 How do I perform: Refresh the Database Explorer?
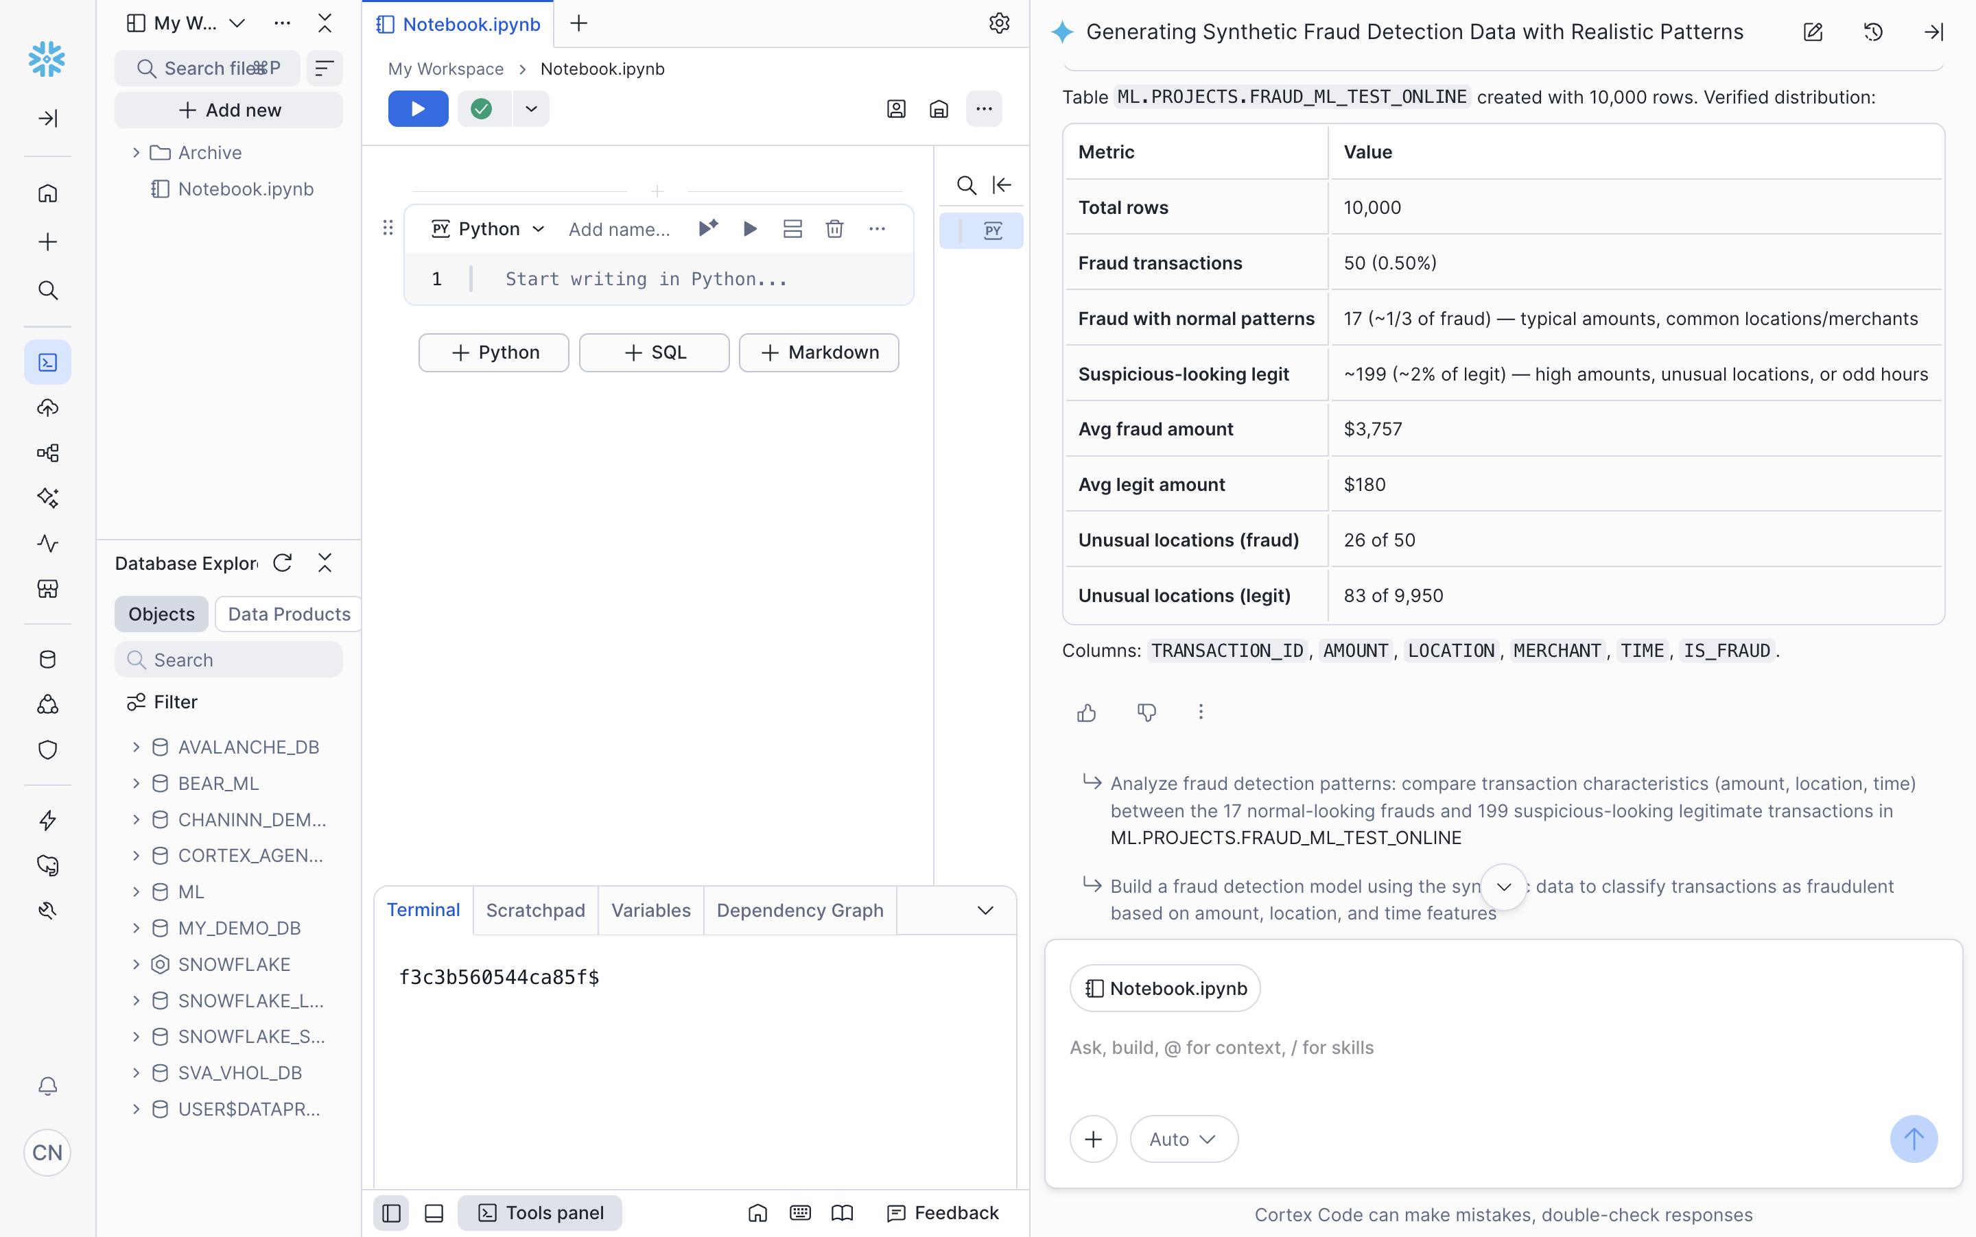click(283, 563)
